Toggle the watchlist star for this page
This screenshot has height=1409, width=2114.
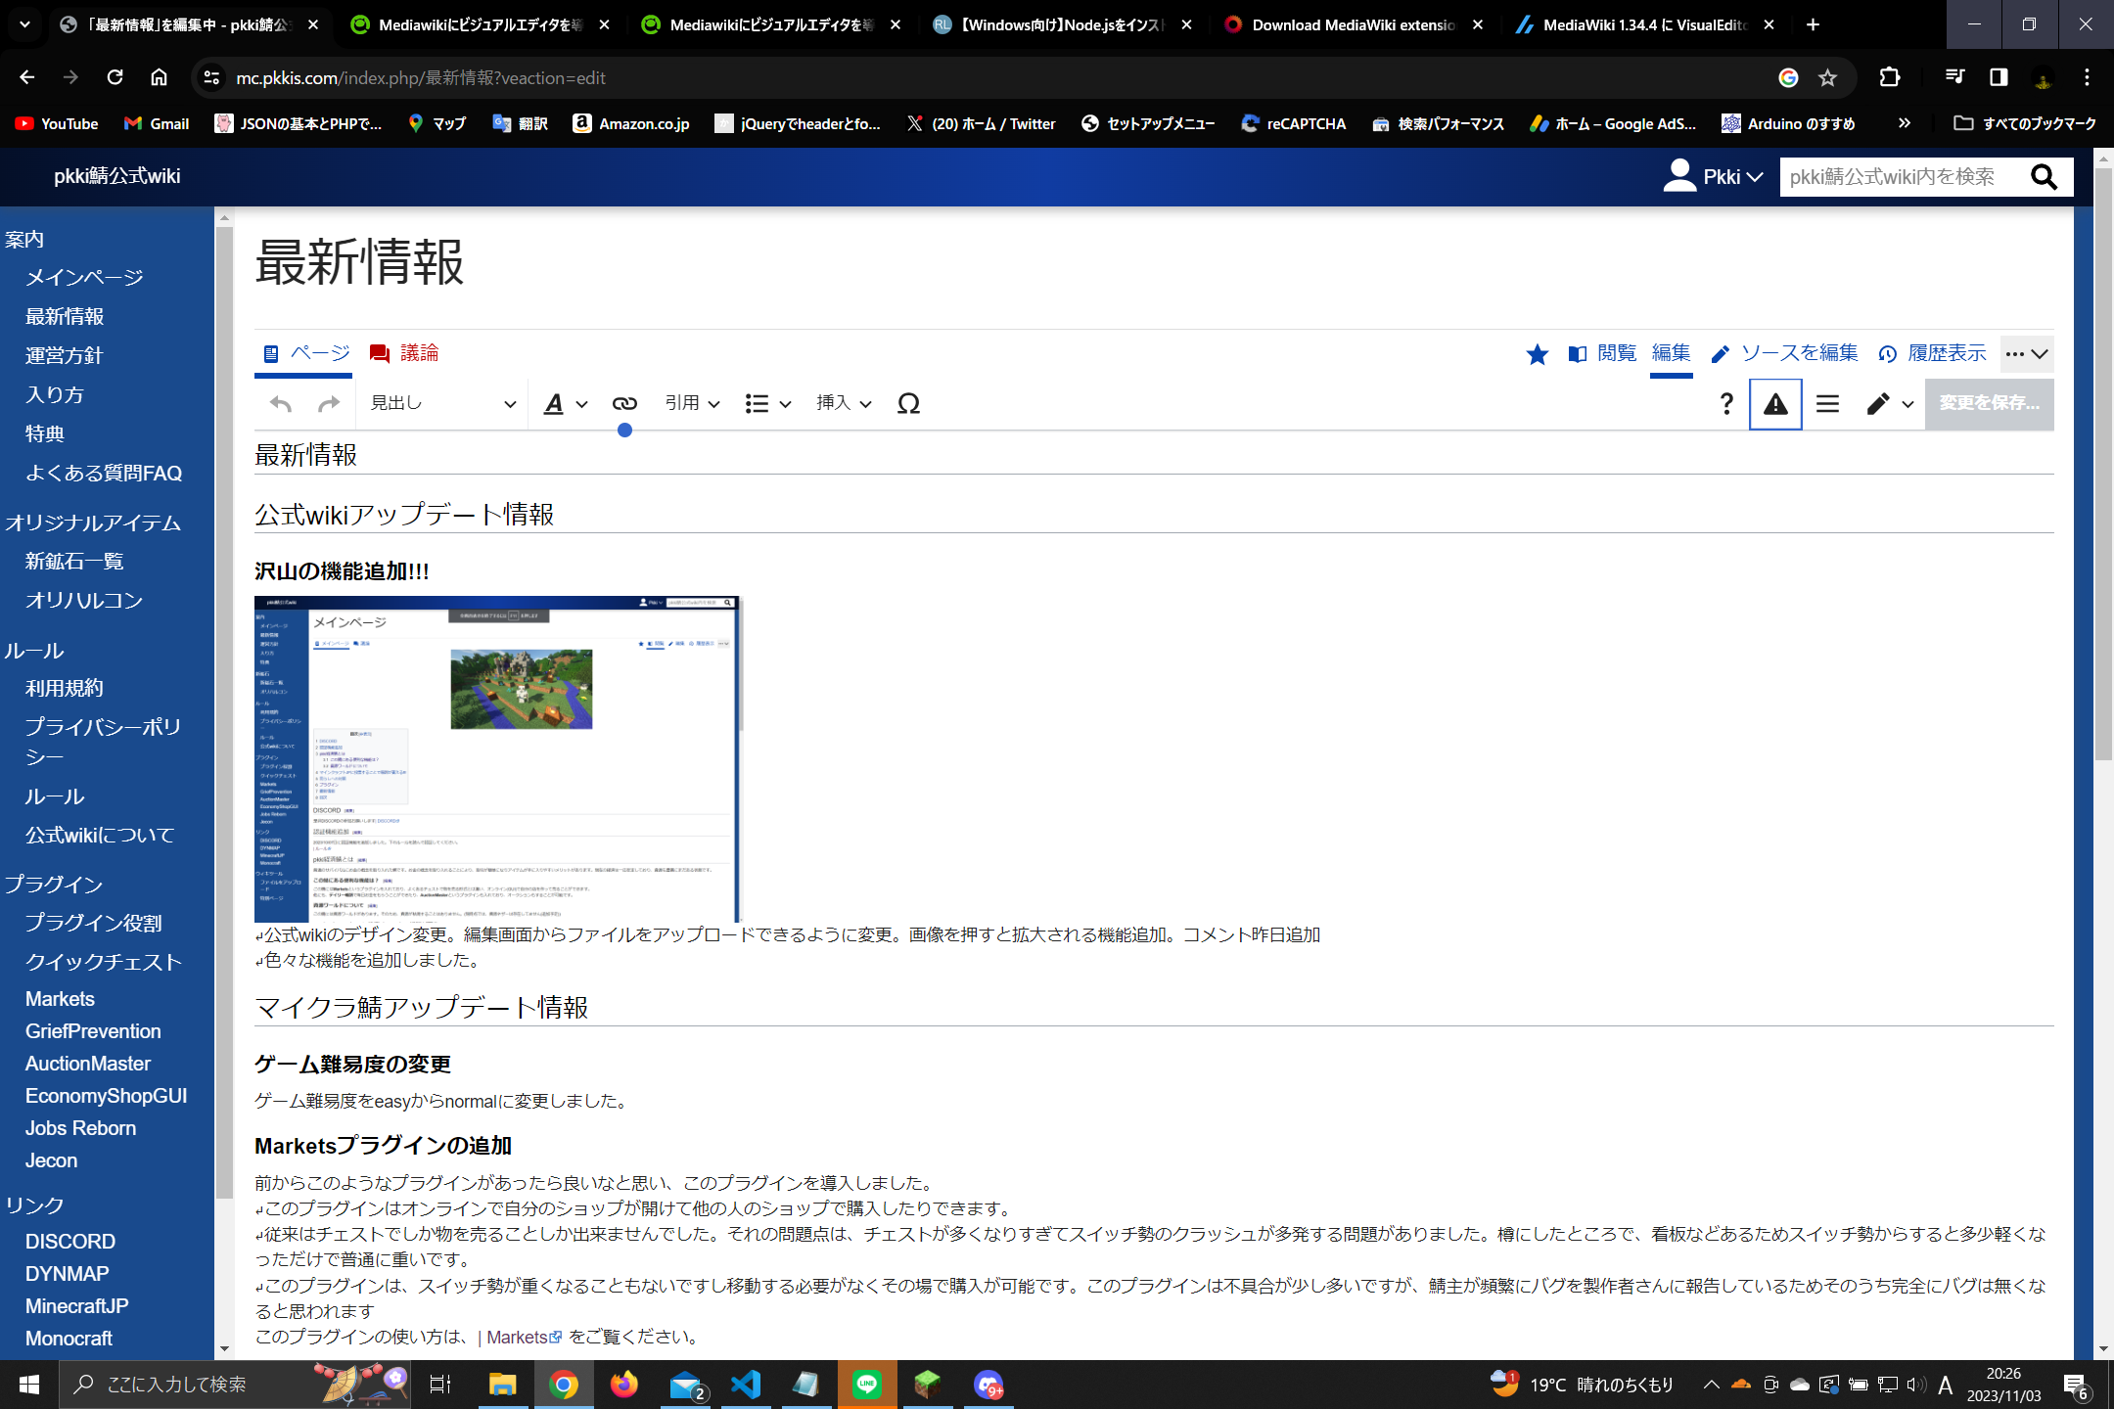(x=1537, y=354)
